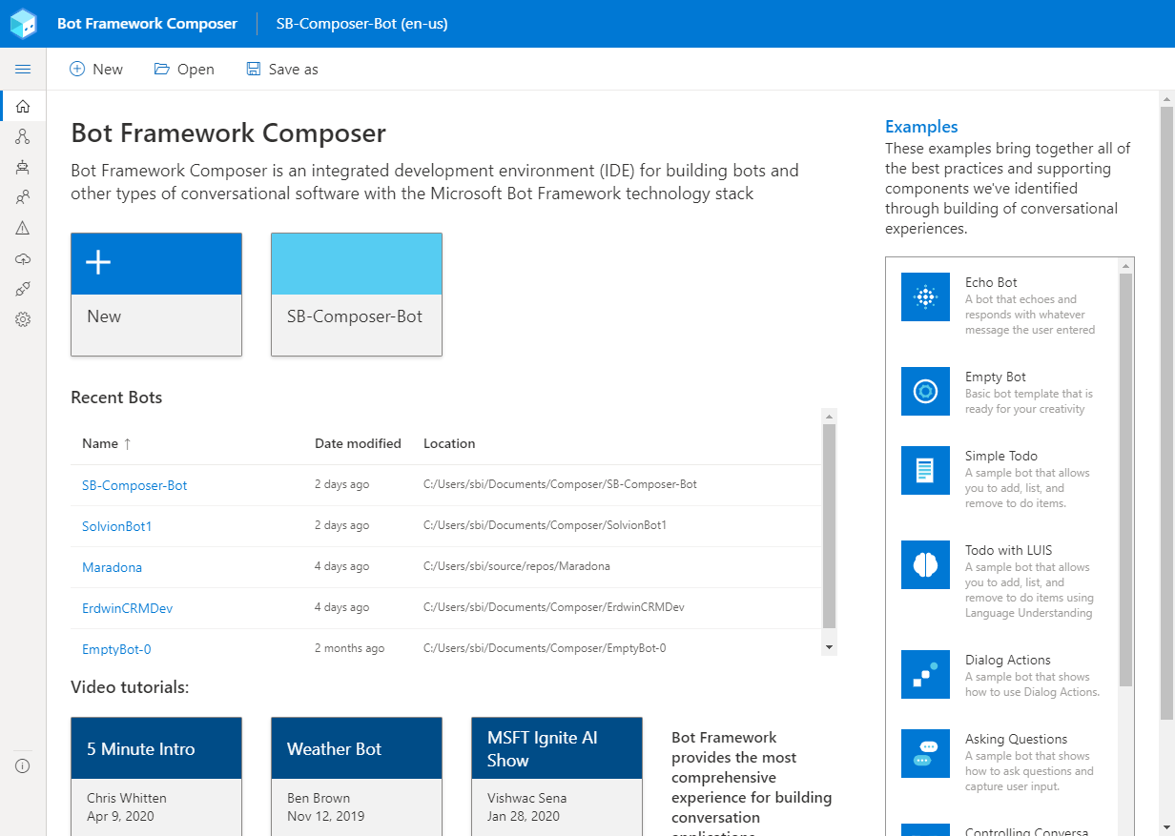Open the Design Flow sidebar icon

[23, 137]
